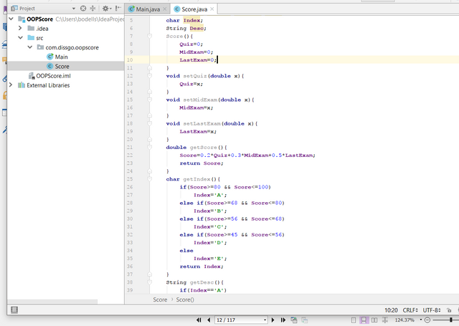Fold getIndex method at line 25
This screenshot has width=459, height=326.
tap(150, 179)
